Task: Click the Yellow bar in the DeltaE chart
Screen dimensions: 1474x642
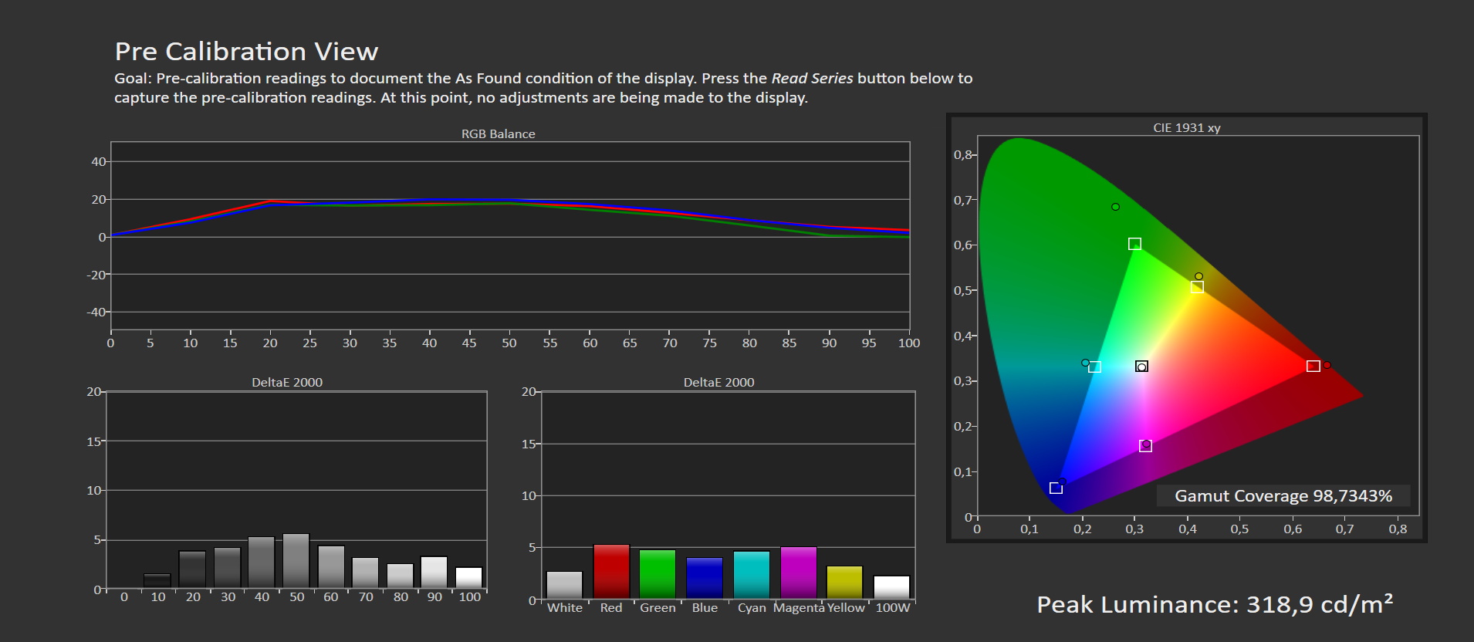Action: coord(844,583)
